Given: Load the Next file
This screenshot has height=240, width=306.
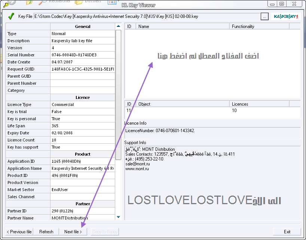Looking at the screenshot, I should (x=73, y=231).
